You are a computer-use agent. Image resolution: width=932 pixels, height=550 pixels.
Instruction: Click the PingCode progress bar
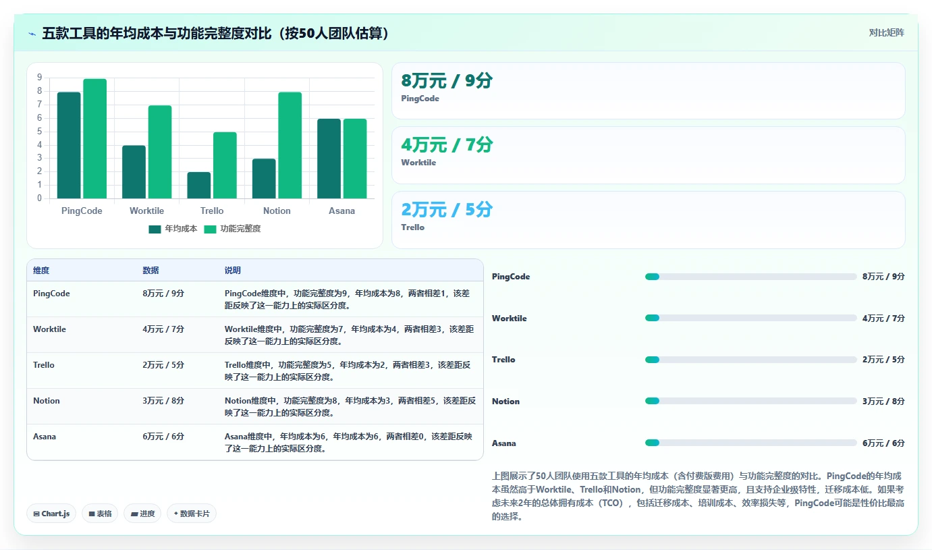[x=751, y=277]
